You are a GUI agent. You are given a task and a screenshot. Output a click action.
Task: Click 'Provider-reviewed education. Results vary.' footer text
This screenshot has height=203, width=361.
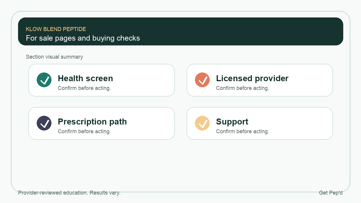point(69,193)
